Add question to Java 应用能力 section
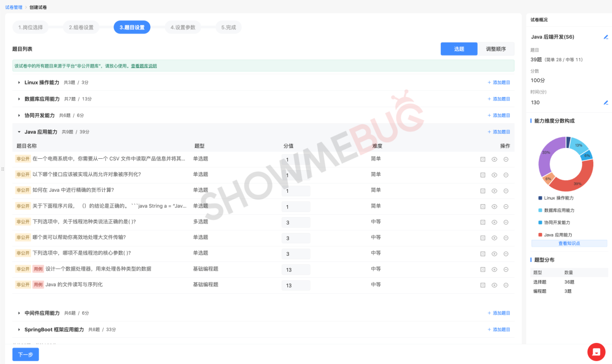 pyautogui.click(x=499, y=132)
